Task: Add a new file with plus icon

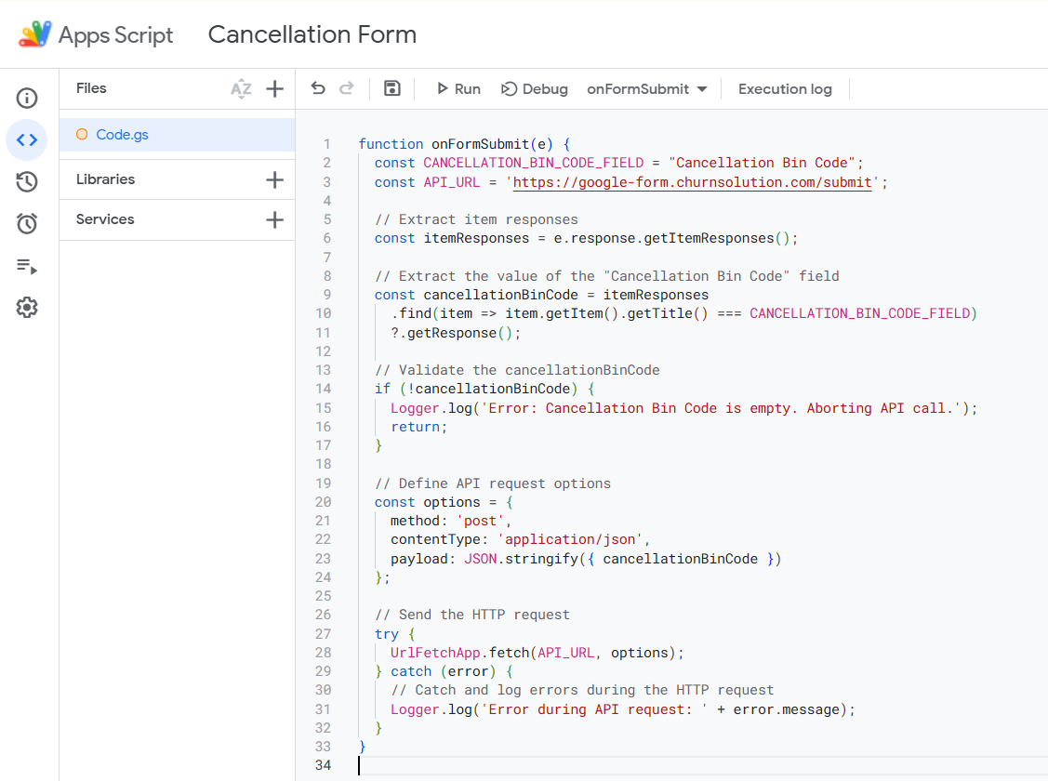Action: pyautogui.click(x=274, y=88)
